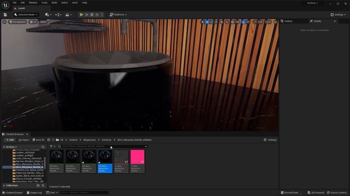Open the cinematics clapperboard dropdown
This screenshot has height=196, width=350.
[x=68, y=15]
